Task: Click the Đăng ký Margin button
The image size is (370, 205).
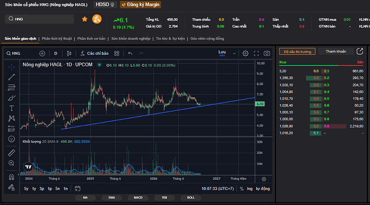Action: (140, 5)
